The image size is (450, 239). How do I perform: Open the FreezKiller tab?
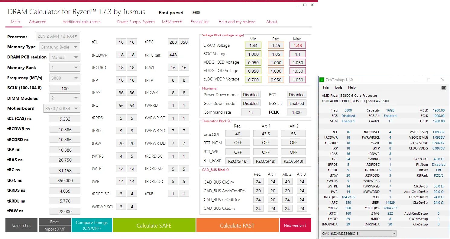pyautogui.click(x=200, y=22)
